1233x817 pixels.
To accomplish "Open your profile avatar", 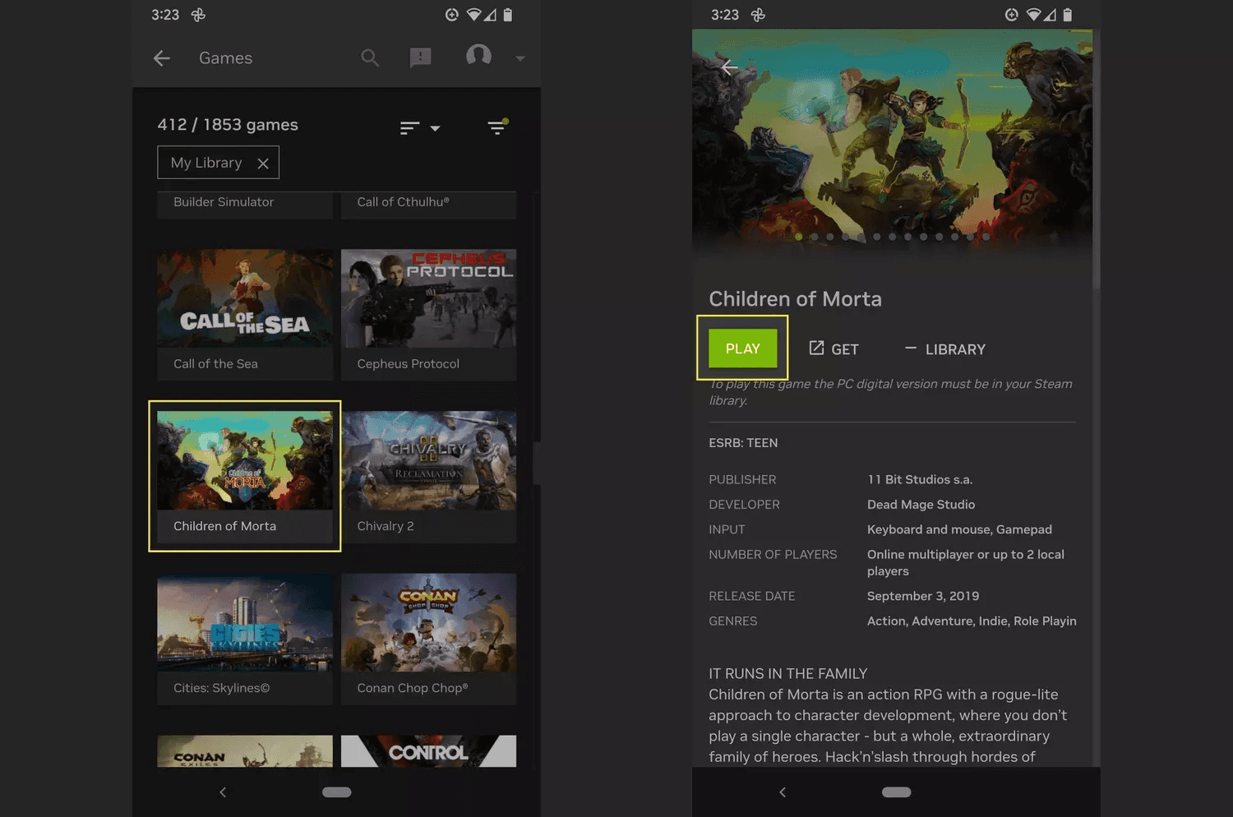I will (x=478, y=56).
